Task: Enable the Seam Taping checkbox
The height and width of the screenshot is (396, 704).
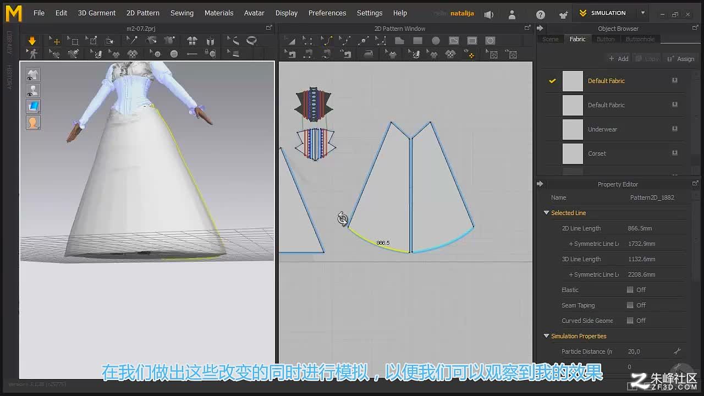Action: (x=630, y=305)
